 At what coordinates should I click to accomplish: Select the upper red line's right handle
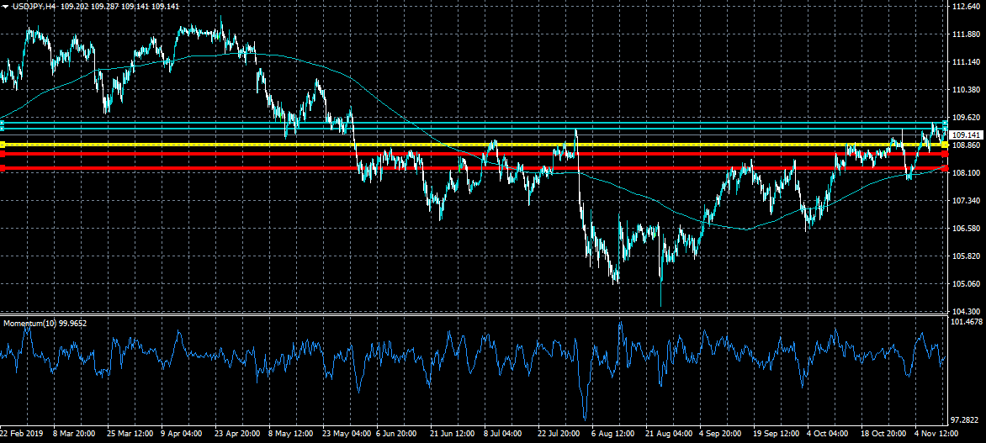click(x=945, y=155)
